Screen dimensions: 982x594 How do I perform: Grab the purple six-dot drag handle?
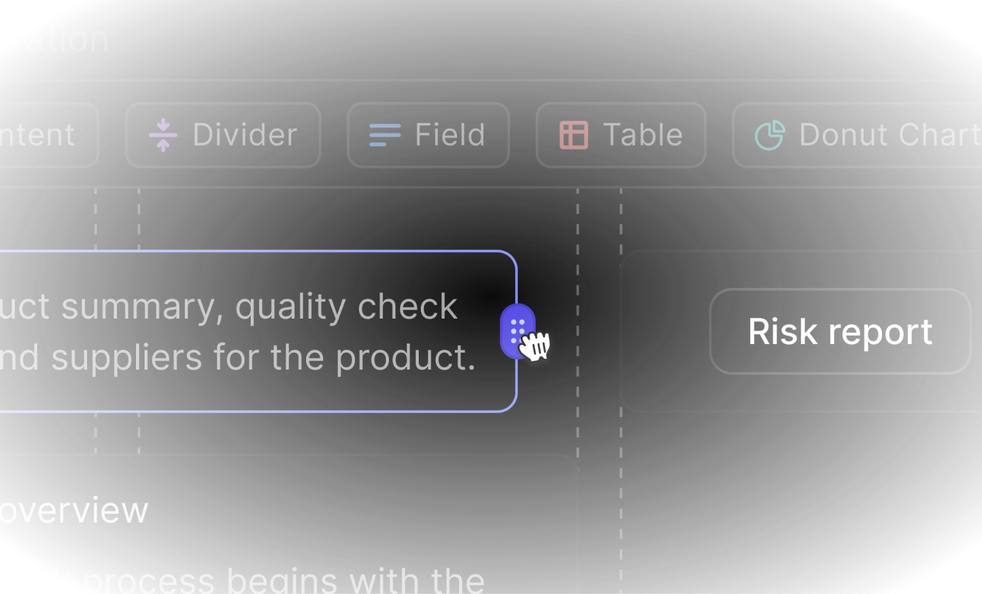517,331
